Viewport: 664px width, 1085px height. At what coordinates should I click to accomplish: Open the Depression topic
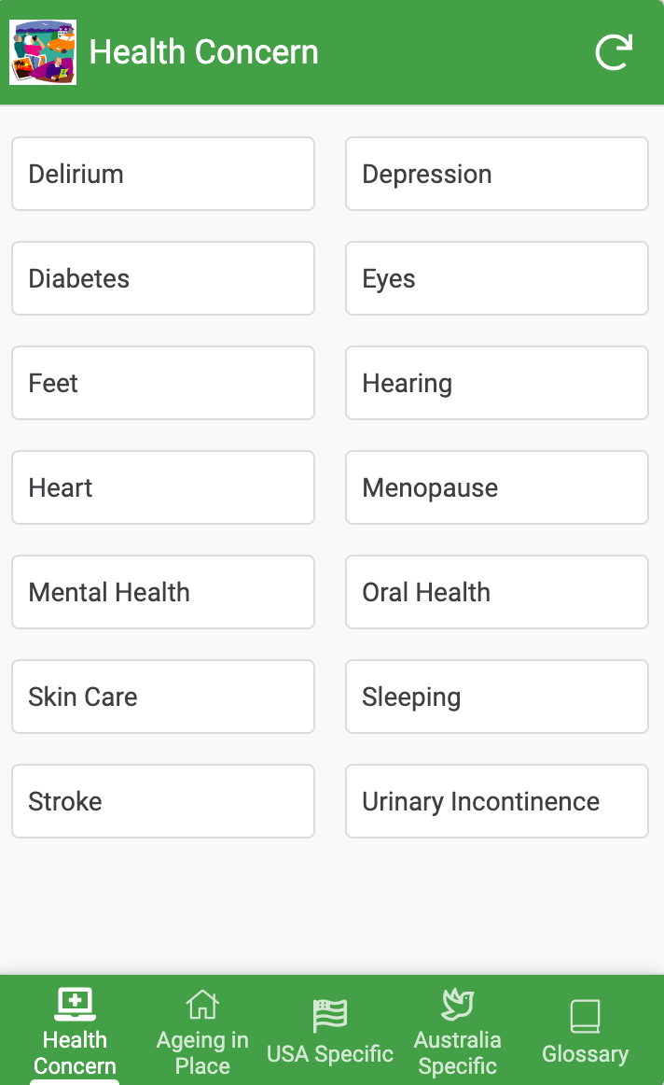coord(497,174)
